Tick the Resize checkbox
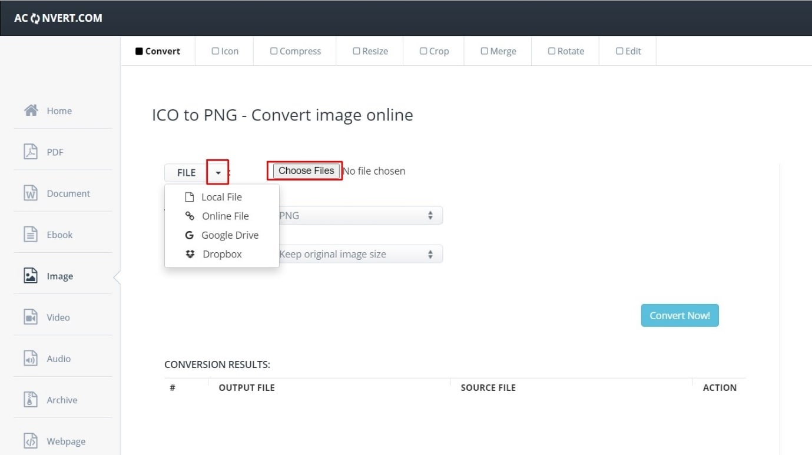This screenshot has height=455, width=812. 356,51
